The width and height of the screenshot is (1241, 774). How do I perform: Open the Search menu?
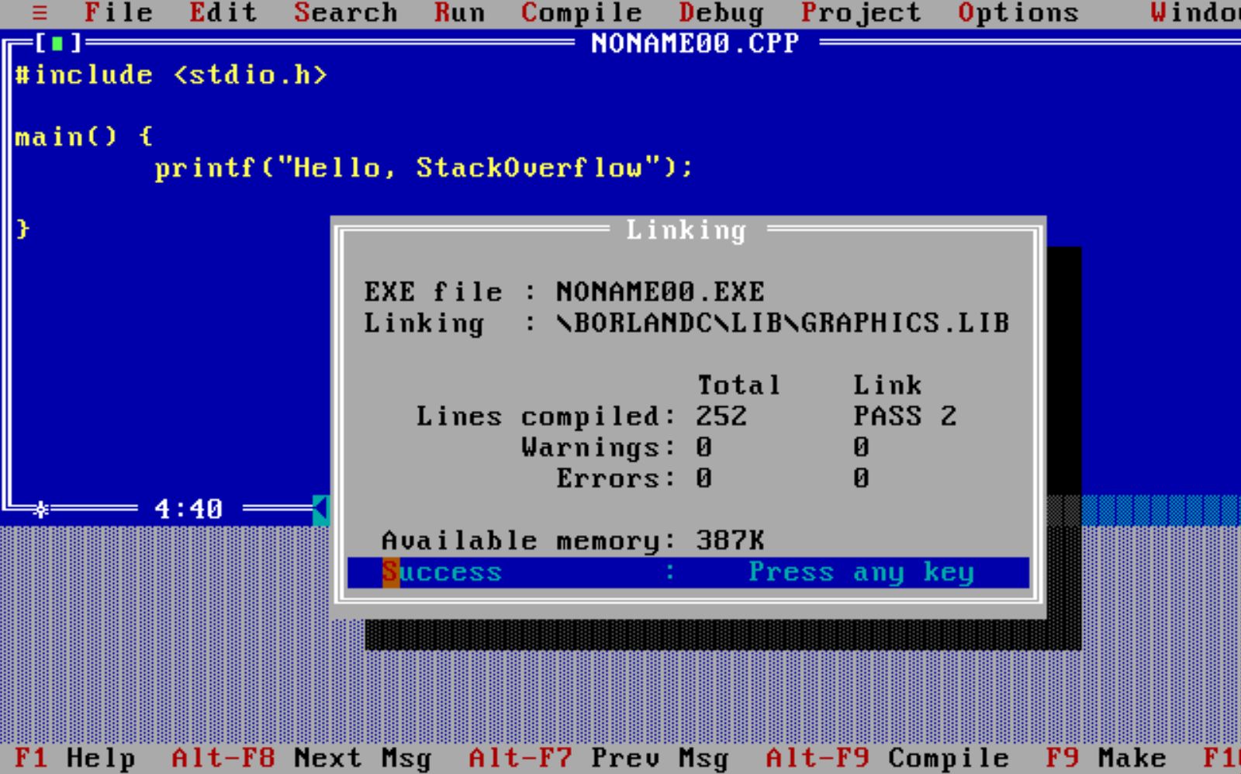tap(344, 12)
